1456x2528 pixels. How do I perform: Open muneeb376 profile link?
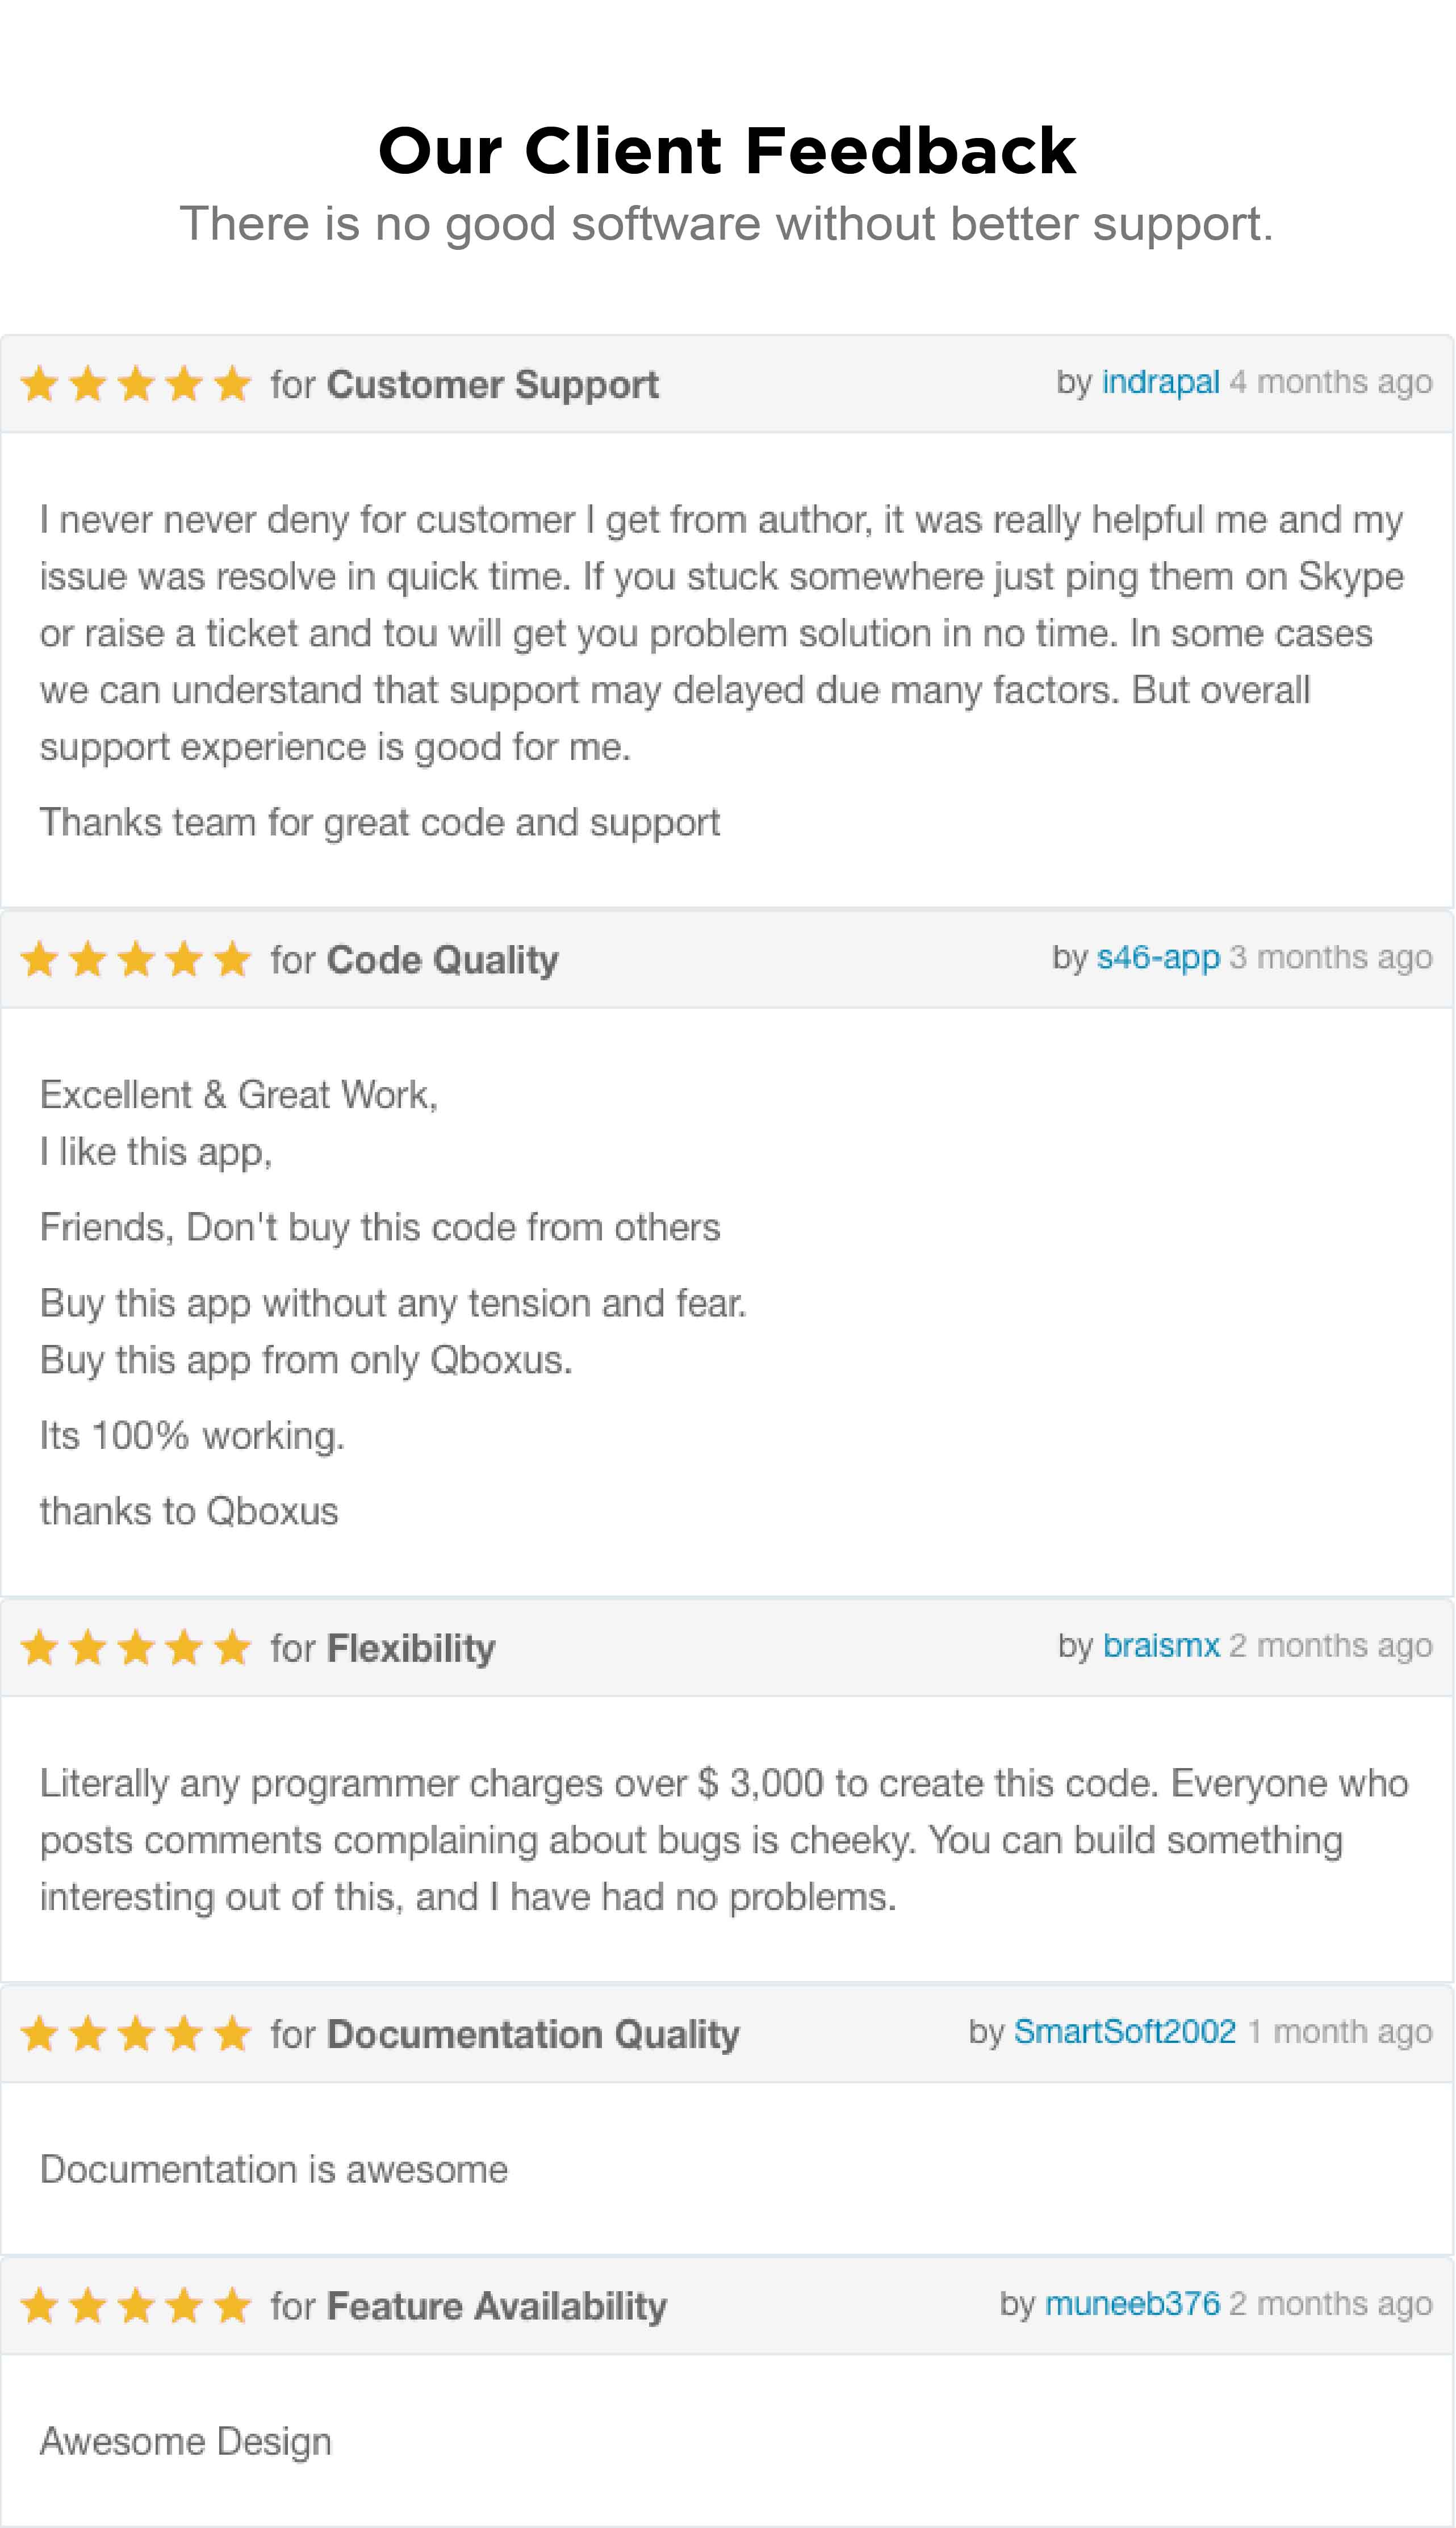click(x=1132, y=2303)
